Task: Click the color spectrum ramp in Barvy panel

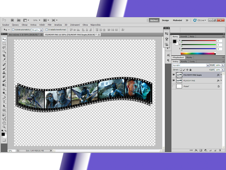Action: [199, 54]
